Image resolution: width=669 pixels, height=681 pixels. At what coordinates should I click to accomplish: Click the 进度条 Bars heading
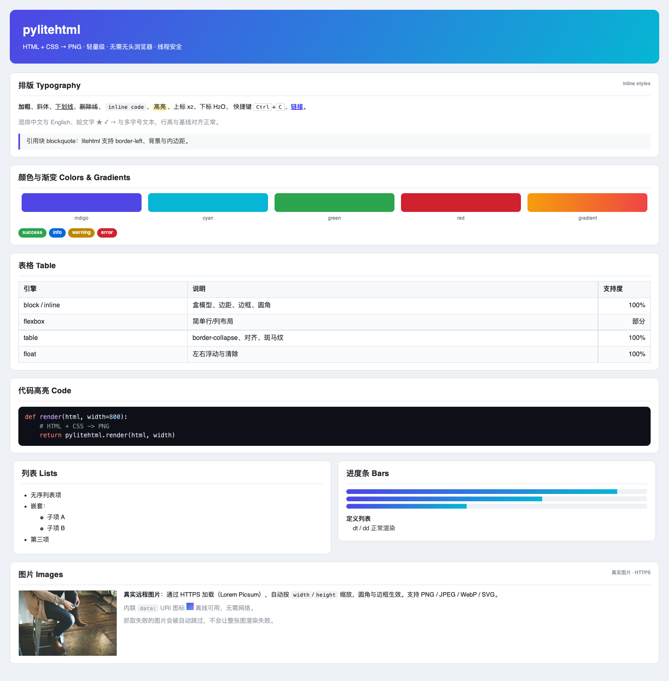(x=368, y=474)
